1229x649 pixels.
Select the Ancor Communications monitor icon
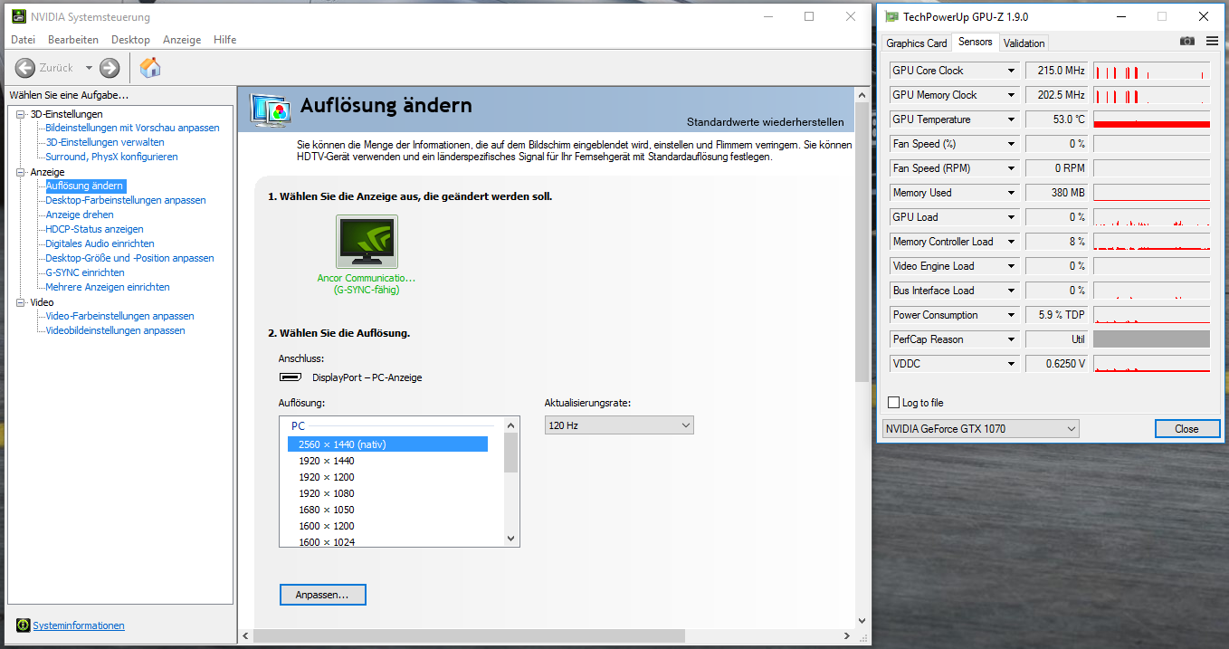coord(367,242)
